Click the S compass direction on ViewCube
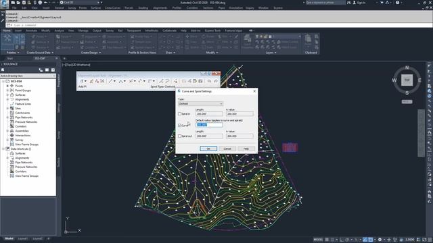The image size is (433, 243). [x=407, y=93]
